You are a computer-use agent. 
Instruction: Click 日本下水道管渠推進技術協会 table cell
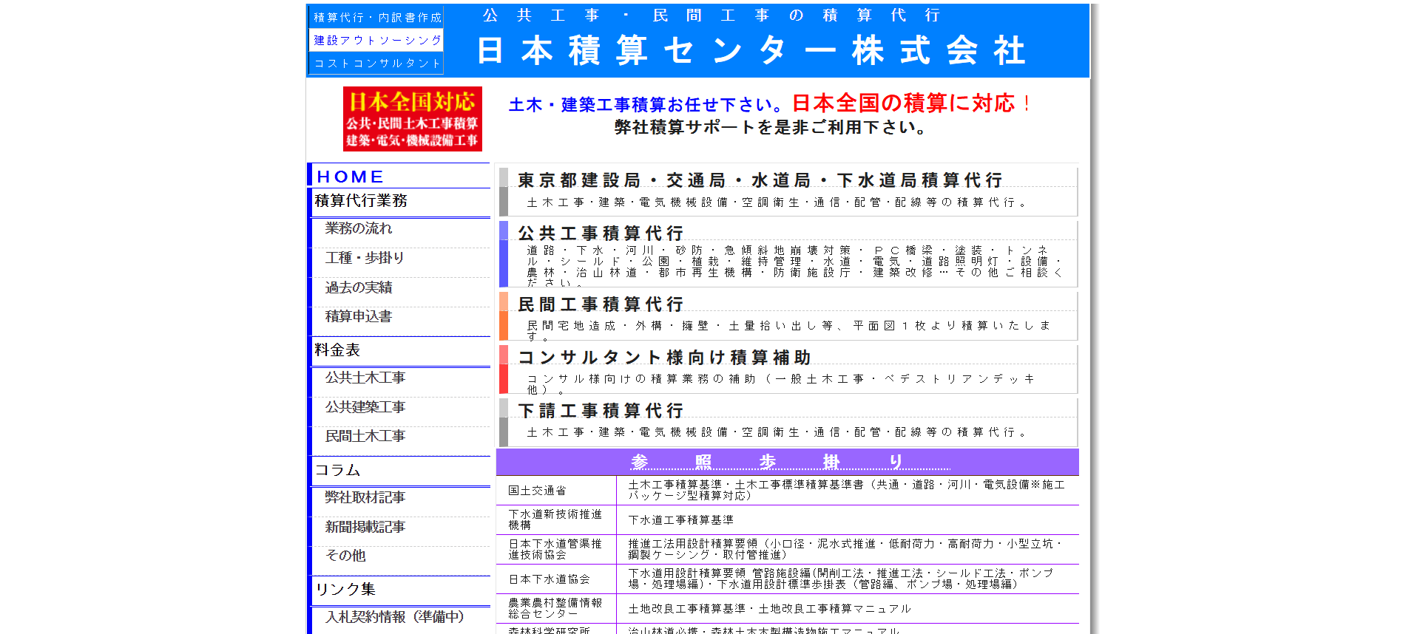555,549
